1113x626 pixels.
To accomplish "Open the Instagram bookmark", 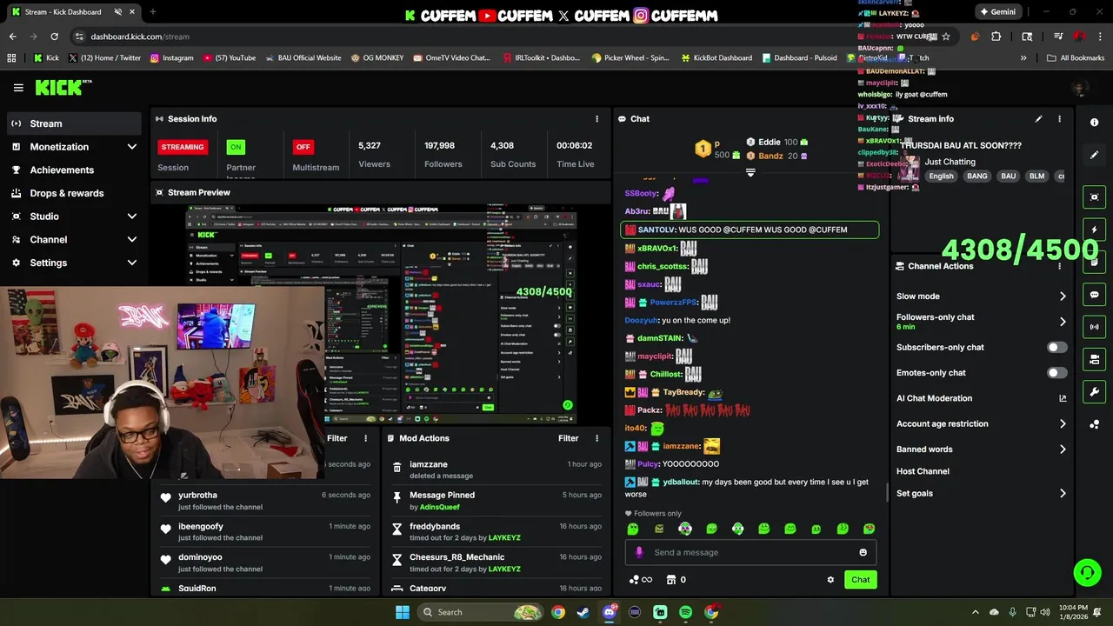I will click(x=171, y=58).
